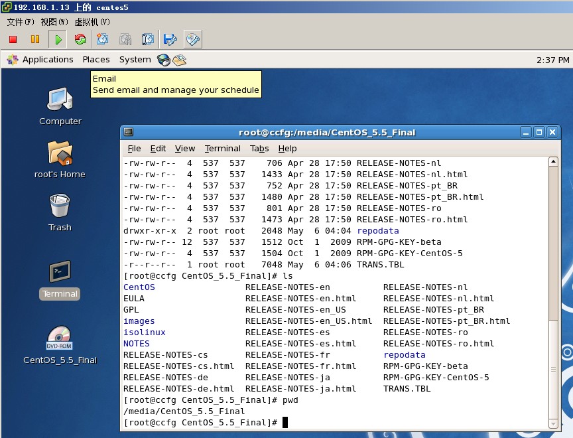
Task: Click the floppy disk device toolbar icon
Action: pyautogui.click(x=170, y=39)
